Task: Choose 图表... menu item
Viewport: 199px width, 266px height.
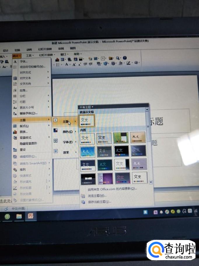Action: (32, 132)
